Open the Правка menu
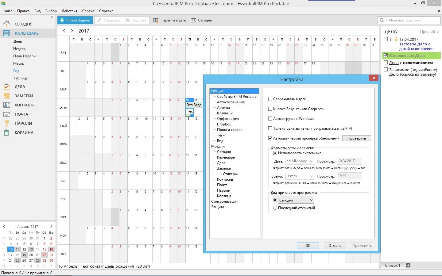The height and width of the screenshot is (276, 442). click(23, 11)
